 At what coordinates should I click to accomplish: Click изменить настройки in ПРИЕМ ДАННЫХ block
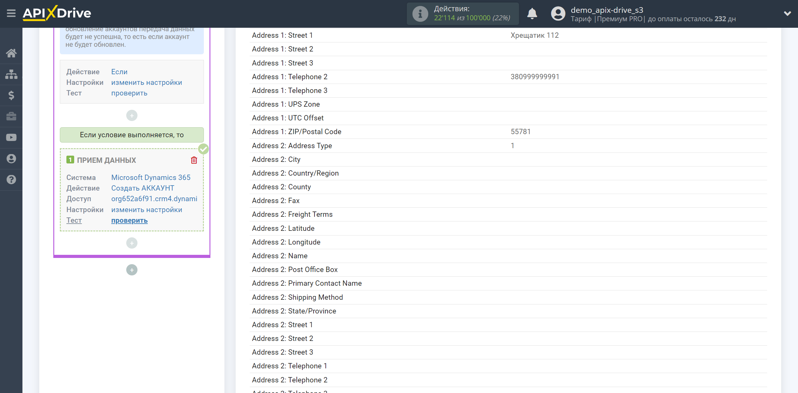point(147,210)
